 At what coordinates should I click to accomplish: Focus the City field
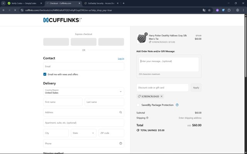56,133
